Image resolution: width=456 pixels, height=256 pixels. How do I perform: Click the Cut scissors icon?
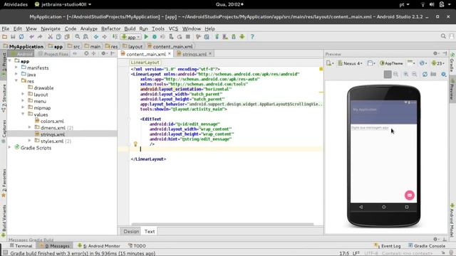click(51, 37)
